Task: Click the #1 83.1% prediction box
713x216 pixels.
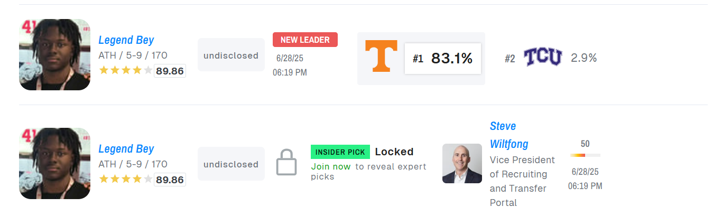Action: click(443, 58)
